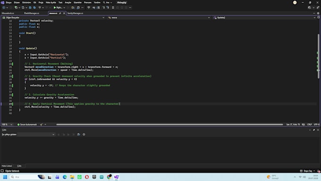Click the Save All toolbar icon
This screenshot has height=181, width=321.
click(x=34, y=8)
